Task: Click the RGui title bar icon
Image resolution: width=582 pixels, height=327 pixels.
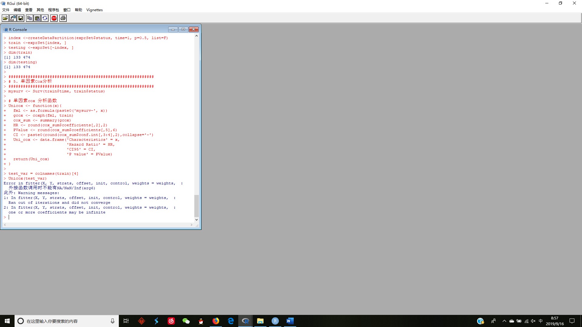Action: point(3,3)
